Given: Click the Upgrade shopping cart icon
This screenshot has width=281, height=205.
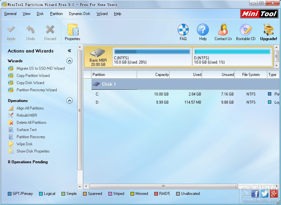Looking at the screenshot, I should coord(269,30).
